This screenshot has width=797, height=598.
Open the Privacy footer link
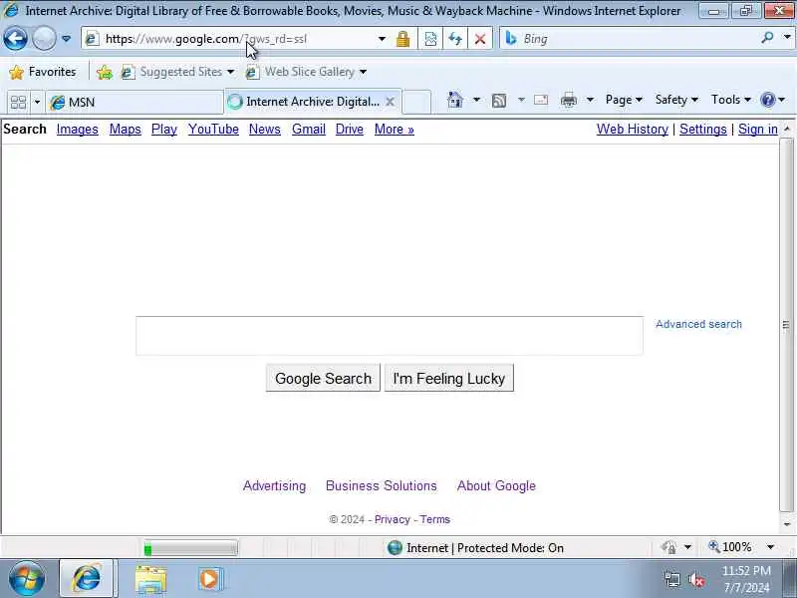coord(392,519)
